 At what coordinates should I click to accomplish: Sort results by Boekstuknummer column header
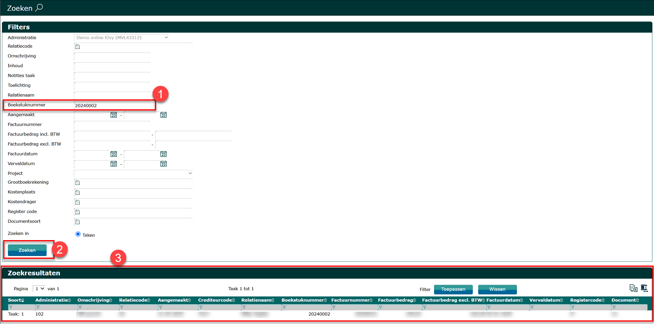click(304, 300)
